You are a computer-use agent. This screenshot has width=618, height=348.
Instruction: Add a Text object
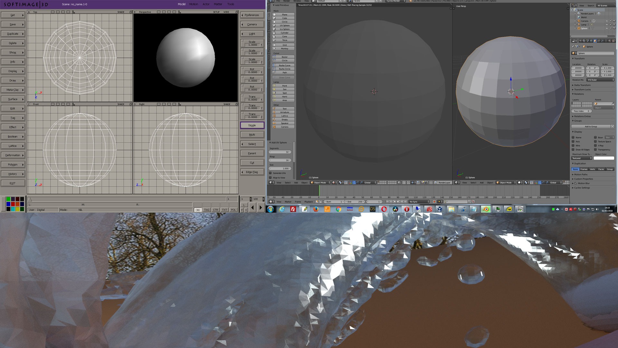pyautogui.click(x=284, y=109)
